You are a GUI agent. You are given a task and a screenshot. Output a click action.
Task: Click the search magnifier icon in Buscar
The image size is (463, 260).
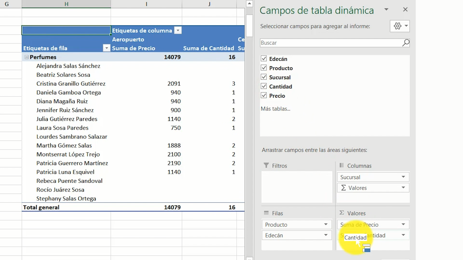click(x=406, y=43)
